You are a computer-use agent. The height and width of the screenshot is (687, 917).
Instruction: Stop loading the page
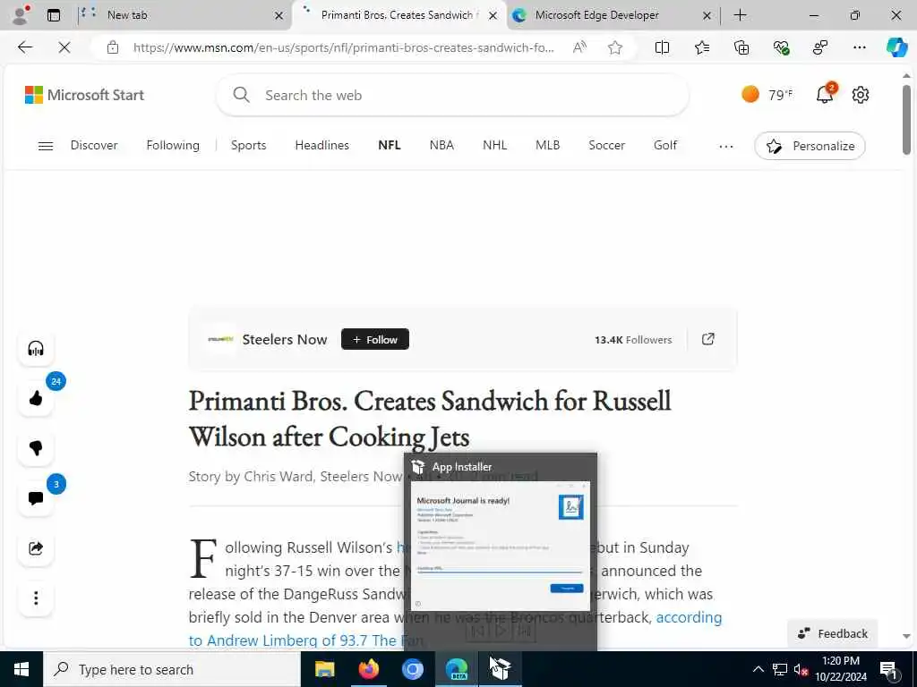tap(64, 47)
